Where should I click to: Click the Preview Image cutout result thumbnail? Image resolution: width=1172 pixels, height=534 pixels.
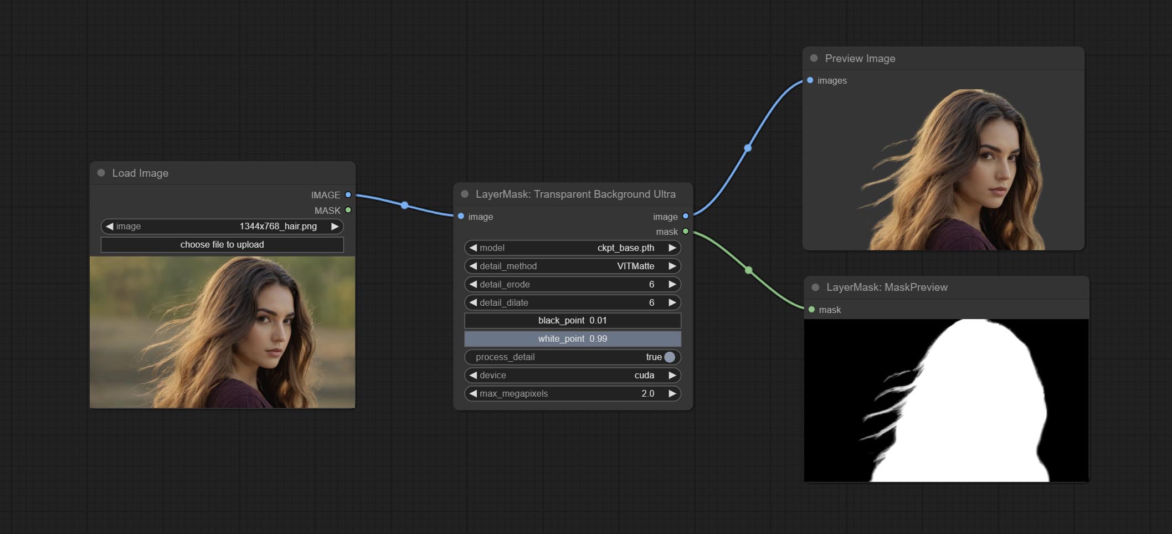943,169
